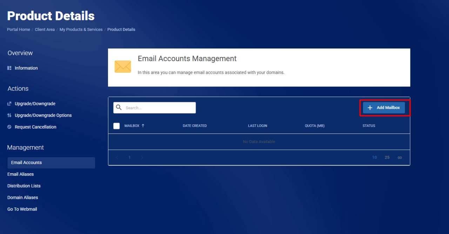Sort by LAST LOGIN column
This screenshot has height=234, width=449.
(257, 126)
